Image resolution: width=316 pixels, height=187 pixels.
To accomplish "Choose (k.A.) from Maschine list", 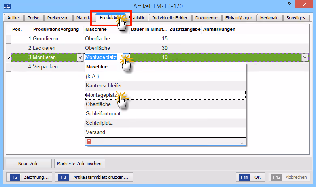I will coord(165,76).
